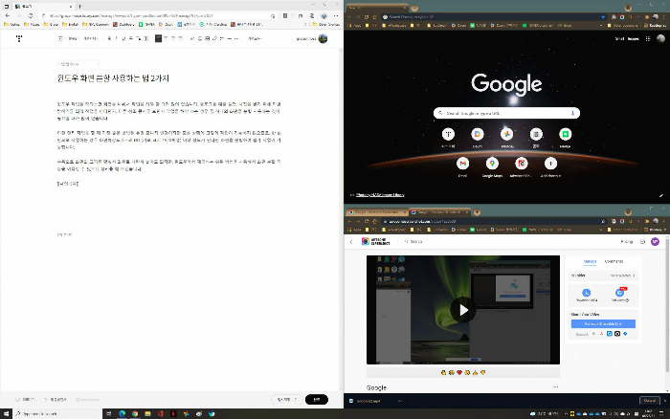Viewport: 670px width, 419px height.
Task: Click the thumbs up emoji reaction under the video
Action: pyautogui.click(x=475, y=373)
